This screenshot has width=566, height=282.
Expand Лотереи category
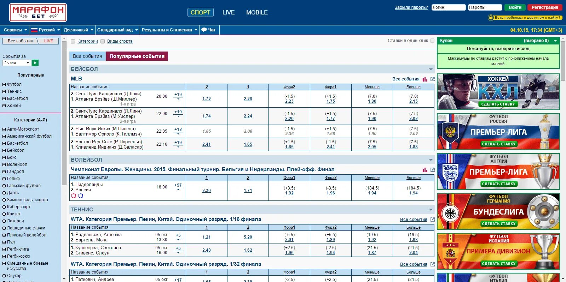click(x=4, y=221)
